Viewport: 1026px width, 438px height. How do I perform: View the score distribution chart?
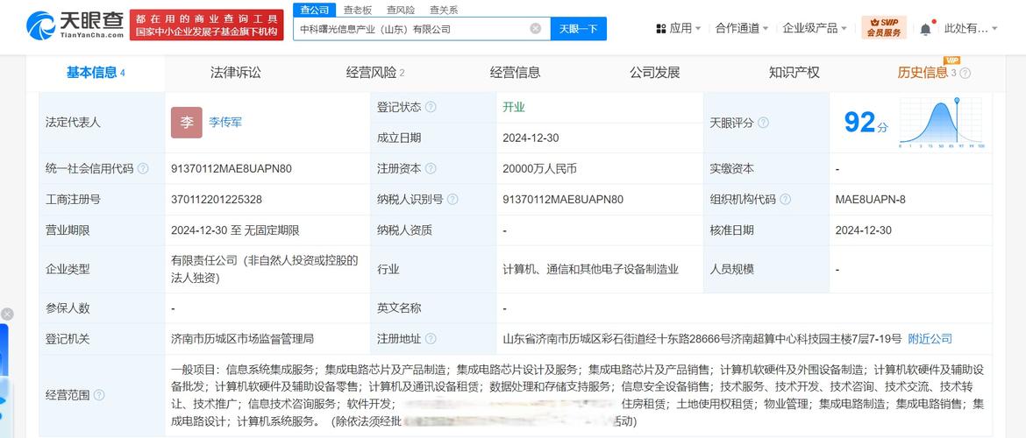point(941,123)
